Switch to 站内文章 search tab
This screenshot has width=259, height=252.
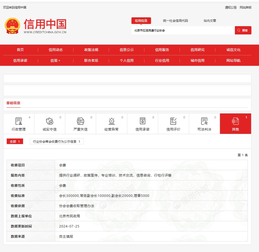(210, 21)
